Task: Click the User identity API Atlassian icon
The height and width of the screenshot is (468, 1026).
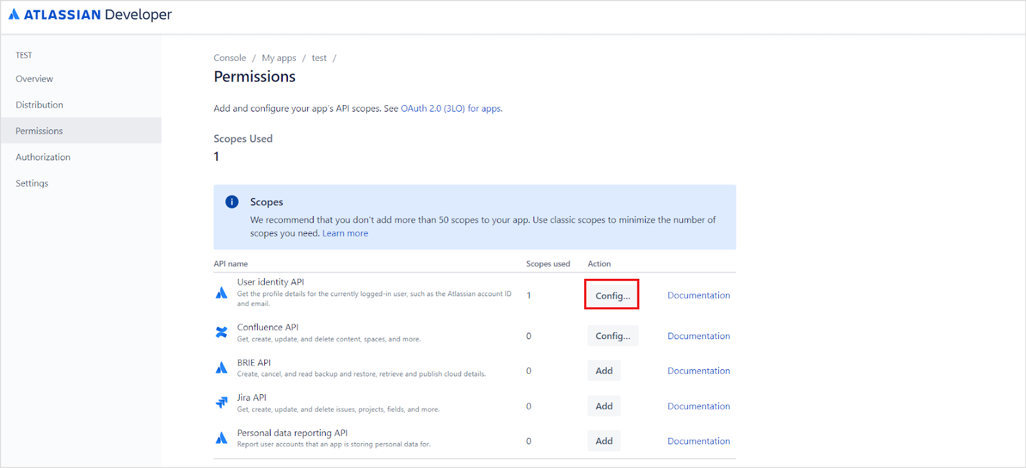Action: click(221, 293)
